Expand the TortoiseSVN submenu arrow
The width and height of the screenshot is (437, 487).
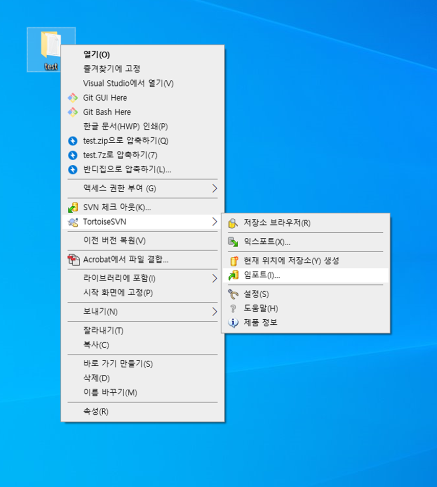[215, 222]
